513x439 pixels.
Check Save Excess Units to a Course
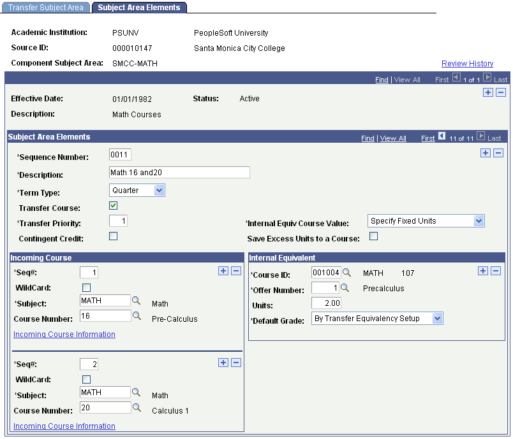pos(373,236)
